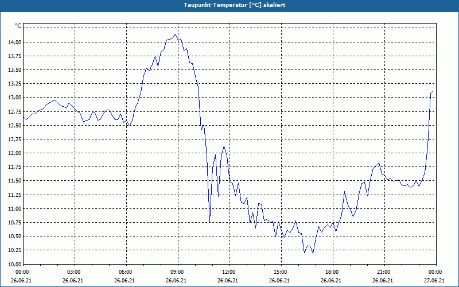Select the 12,25 y-axis tick label

[x=14, y=139]
